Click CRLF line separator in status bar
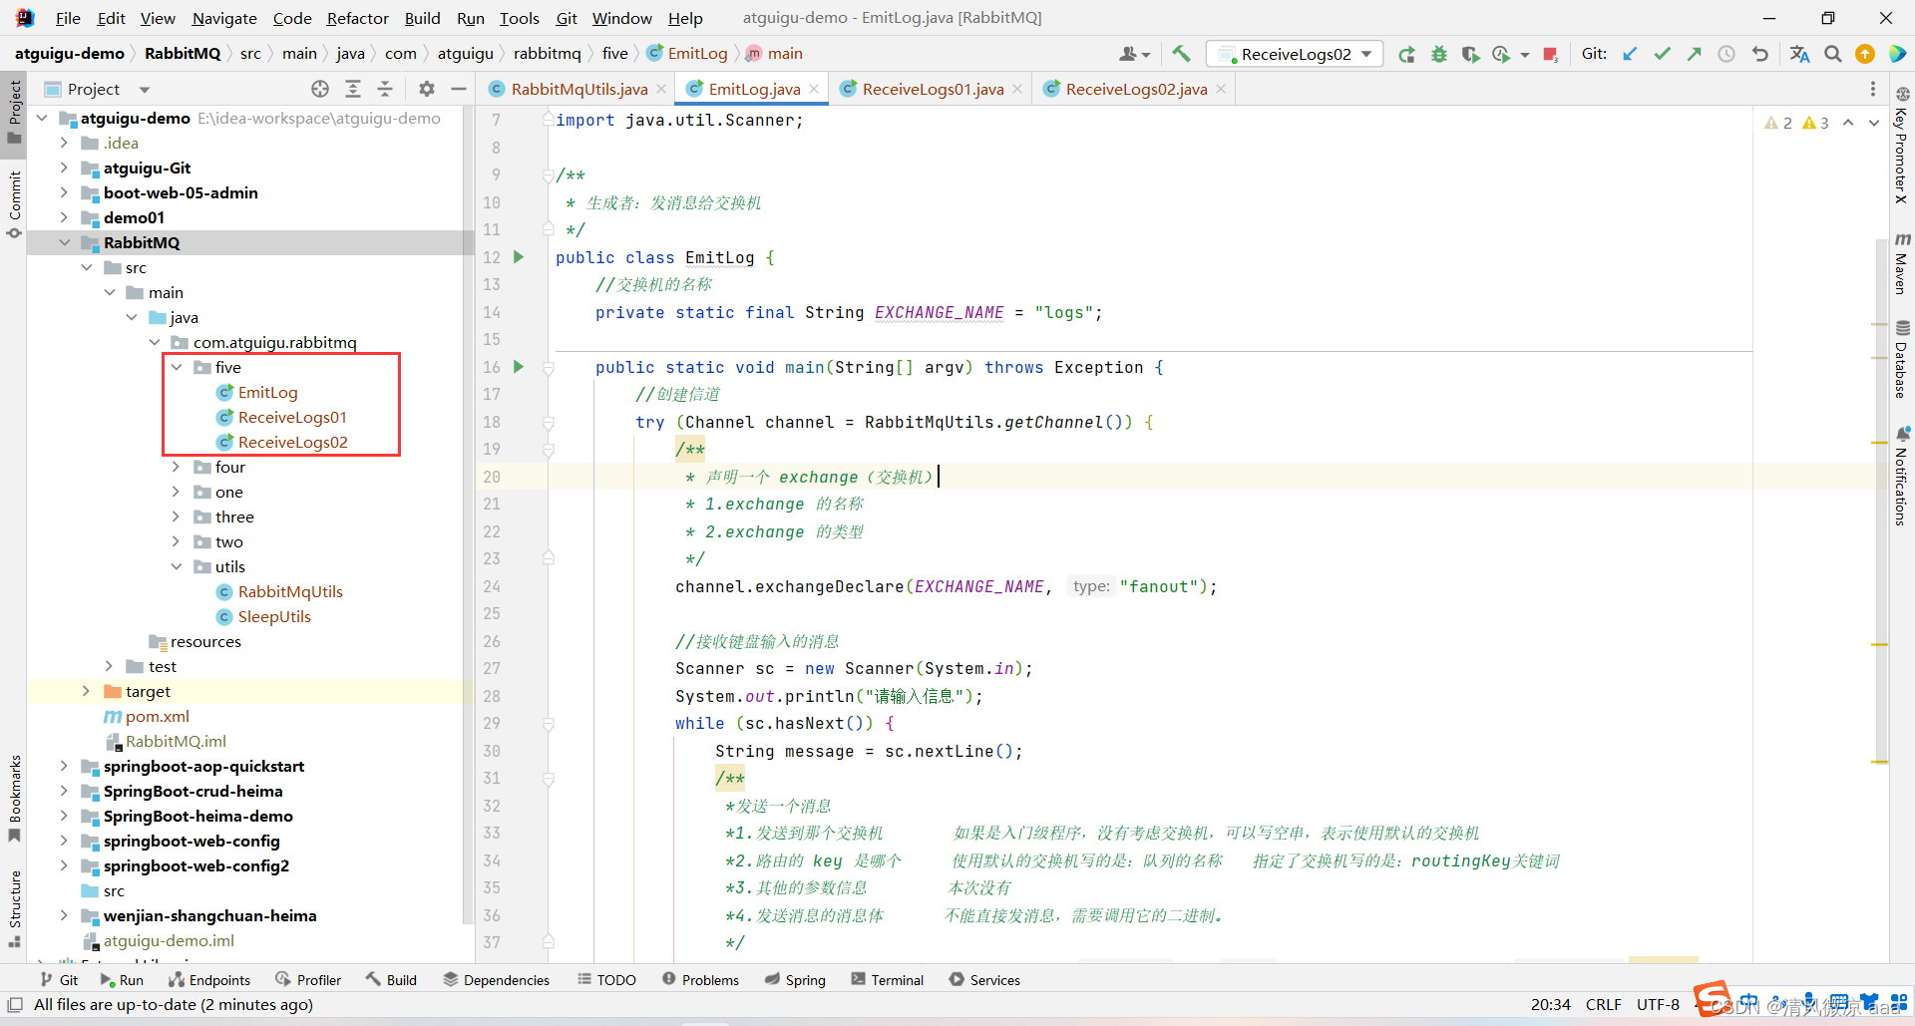1915x1026 pixels. click(x=1603, y=1005)
